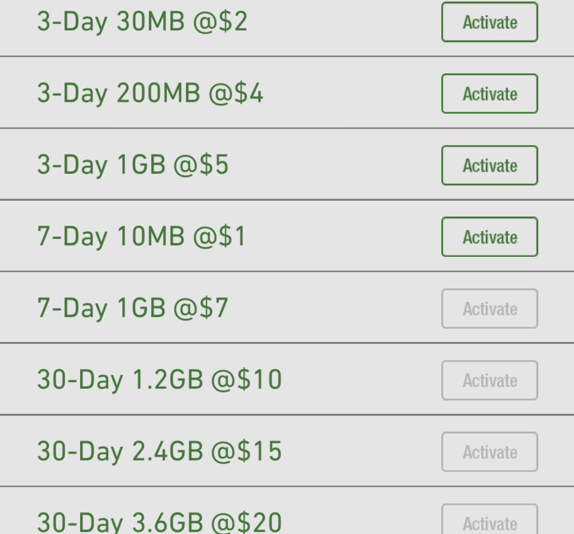Choose the '3-Day 1GB @$5' plan text
The height and width of the screenshot is (534, 574).
(133, 166)
